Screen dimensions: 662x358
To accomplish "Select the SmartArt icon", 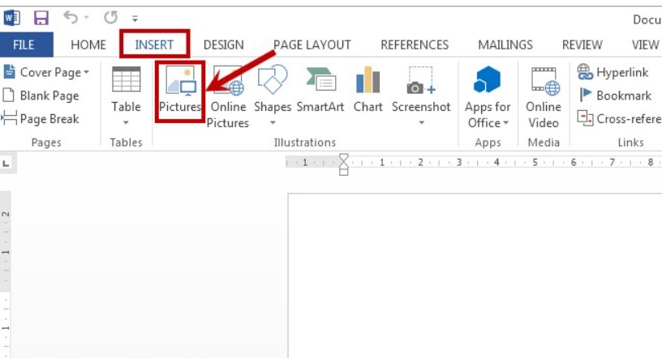I will pyautogui.click(x=320, y=81).
